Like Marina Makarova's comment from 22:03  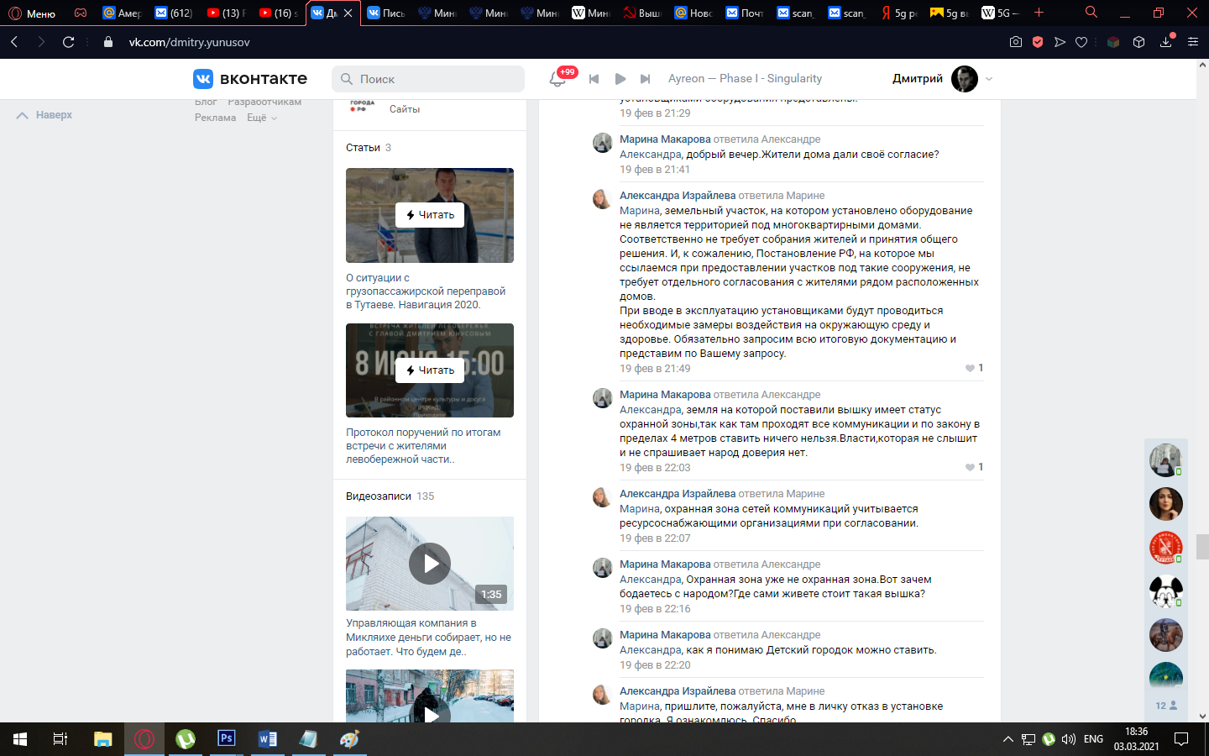pos(970,467)
